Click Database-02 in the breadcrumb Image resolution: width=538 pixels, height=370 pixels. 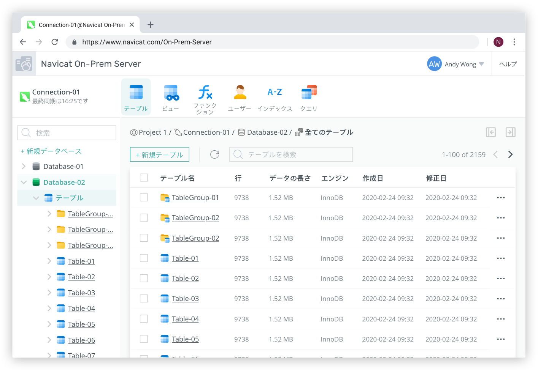267,132
